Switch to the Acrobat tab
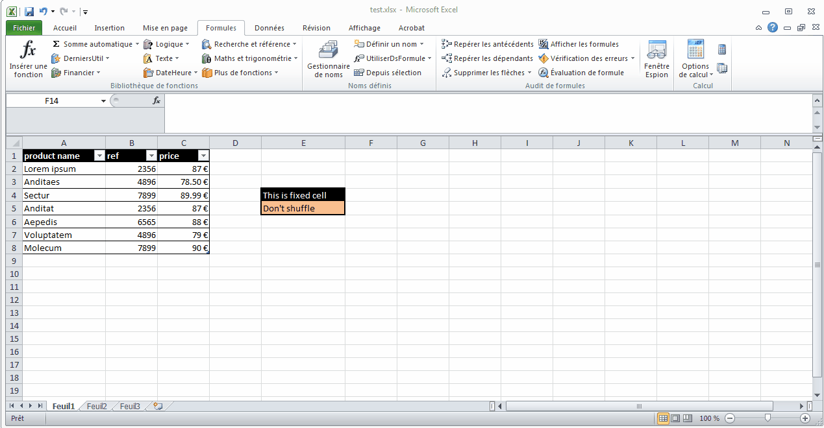Viewport: 824px width, 428px height. (412, 28)
